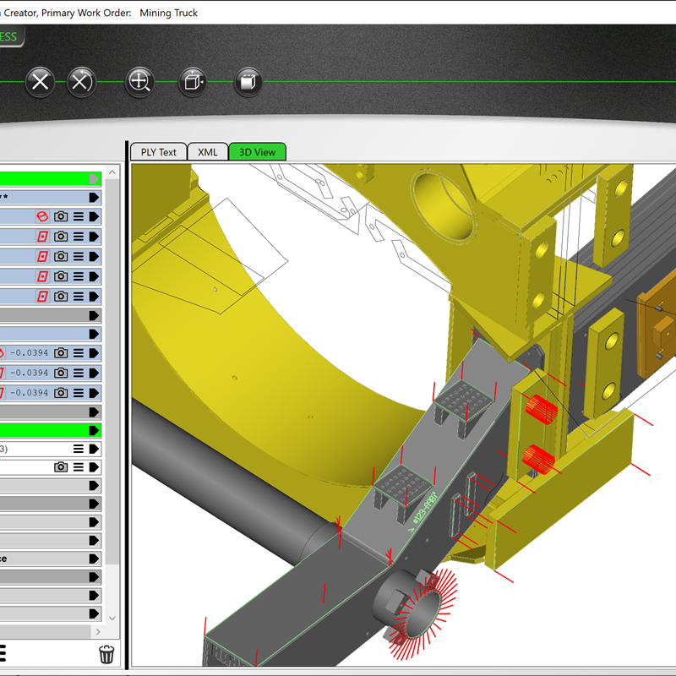Click the camera icon in the white row
Viewport: 676px width, 676px height.
[x=61, y=467]
